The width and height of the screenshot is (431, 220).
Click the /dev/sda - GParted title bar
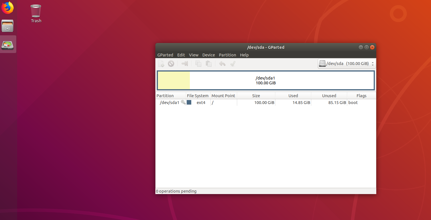click(266, 47)
